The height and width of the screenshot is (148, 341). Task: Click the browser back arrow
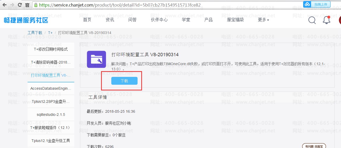tap(5, 5)
